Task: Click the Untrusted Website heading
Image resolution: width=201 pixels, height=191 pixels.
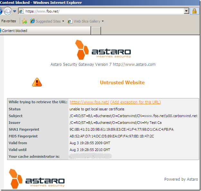Action: (122, 83)
